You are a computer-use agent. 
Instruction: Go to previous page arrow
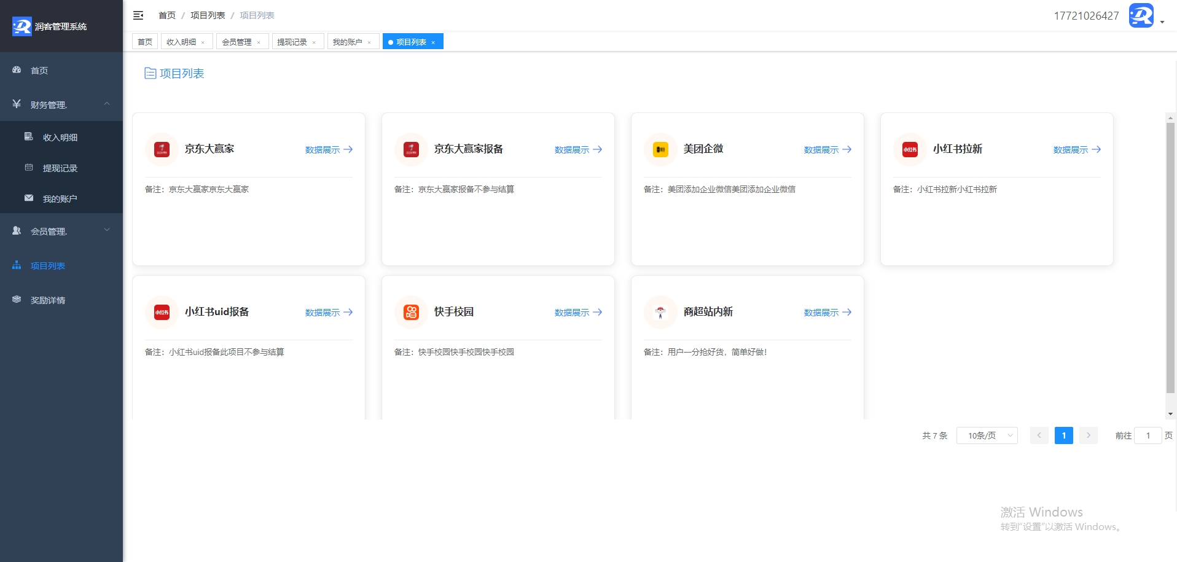(x=1039, y=435)
